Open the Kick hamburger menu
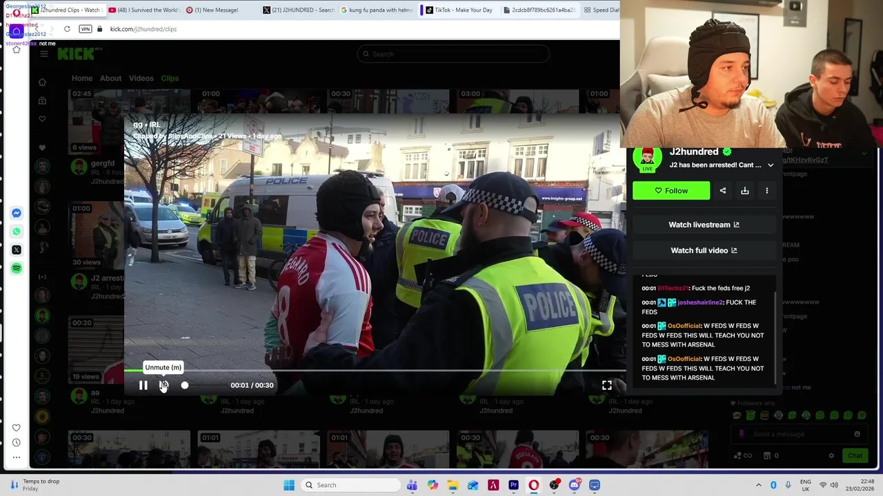The image size is (883, 496). point(44,54)
